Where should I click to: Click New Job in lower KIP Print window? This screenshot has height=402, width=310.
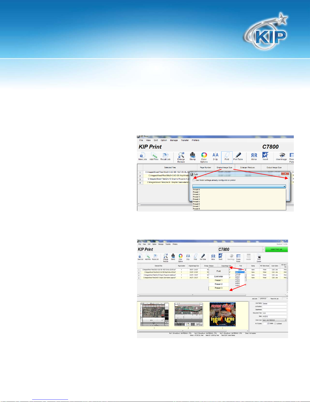point(140,257)
